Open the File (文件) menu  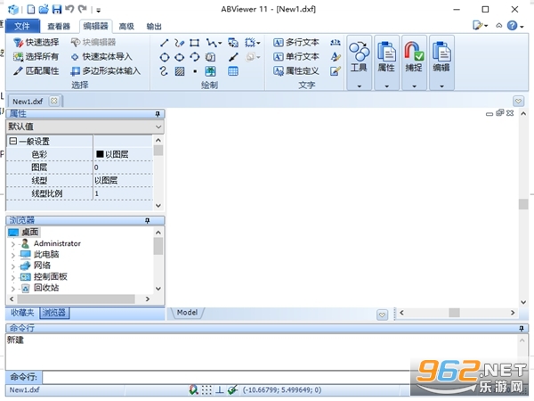[x=23, y=26]
